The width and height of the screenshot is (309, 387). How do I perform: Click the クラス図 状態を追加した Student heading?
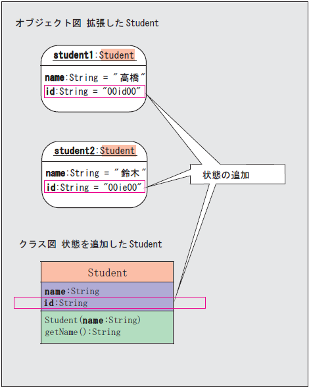91,244
